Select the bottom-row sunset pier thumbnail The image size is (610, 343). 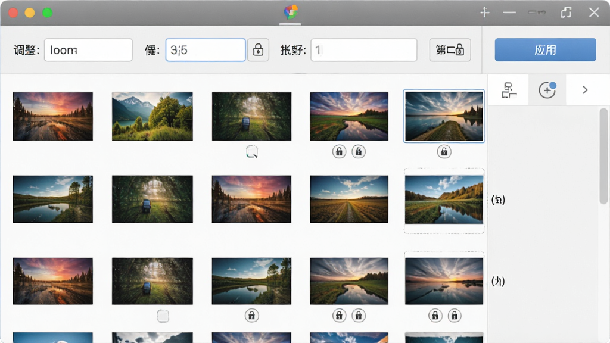pos(53,281)
